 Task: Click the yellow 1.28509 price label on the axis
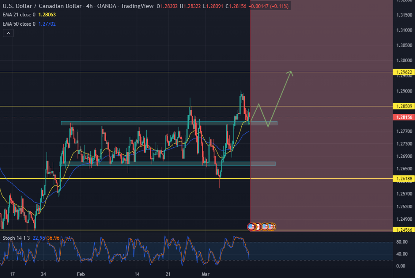(x=404, y=106)
